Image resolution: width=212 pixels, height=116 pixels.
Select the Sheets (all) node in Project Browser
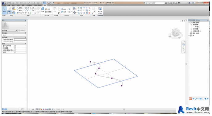[196, 33]
